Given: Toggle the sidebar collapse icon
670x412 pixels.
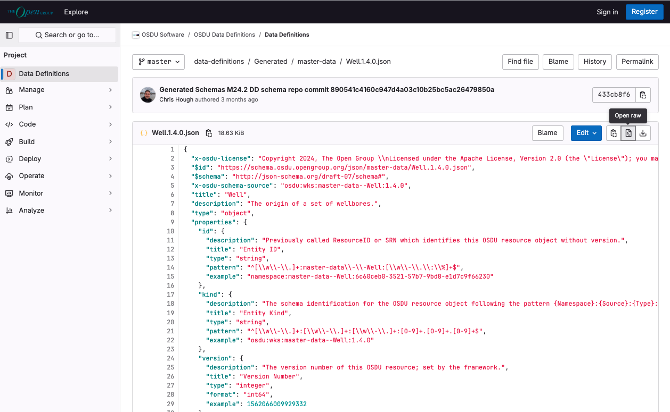Looking at the screenshot, I should [9, 35].
